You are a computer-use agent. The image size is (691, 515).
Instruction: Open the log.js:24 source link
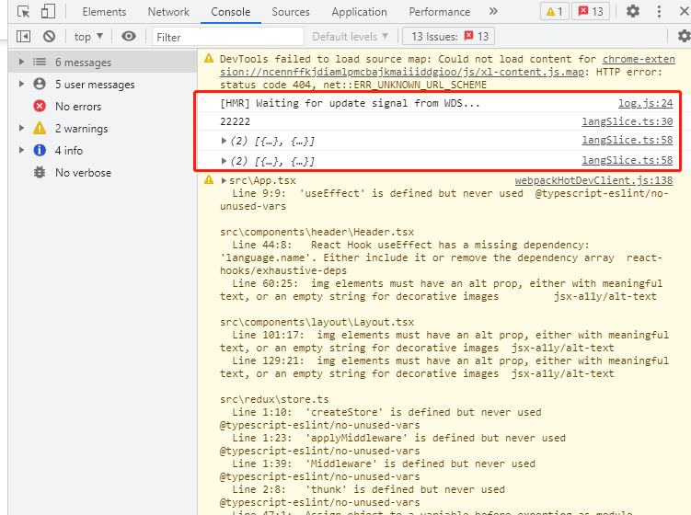(x=645, y=103)
